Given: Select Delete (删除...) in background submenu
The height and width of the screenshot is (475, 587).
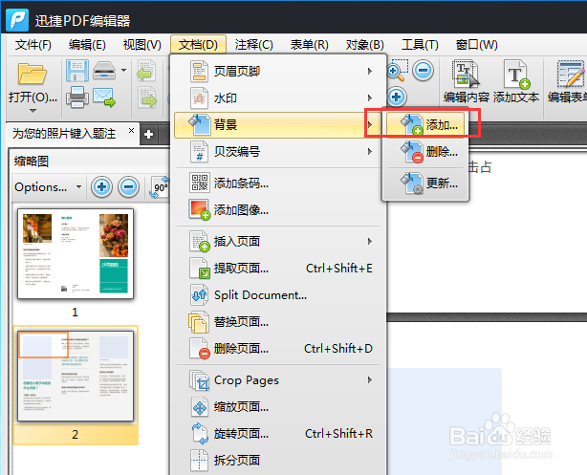Looking at the screenshot, I should 425,152.
